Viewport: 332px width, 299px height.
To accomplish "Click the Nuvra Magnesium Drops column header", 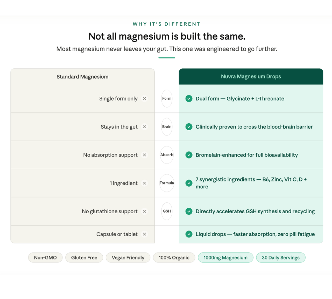I will pos(251,76).
